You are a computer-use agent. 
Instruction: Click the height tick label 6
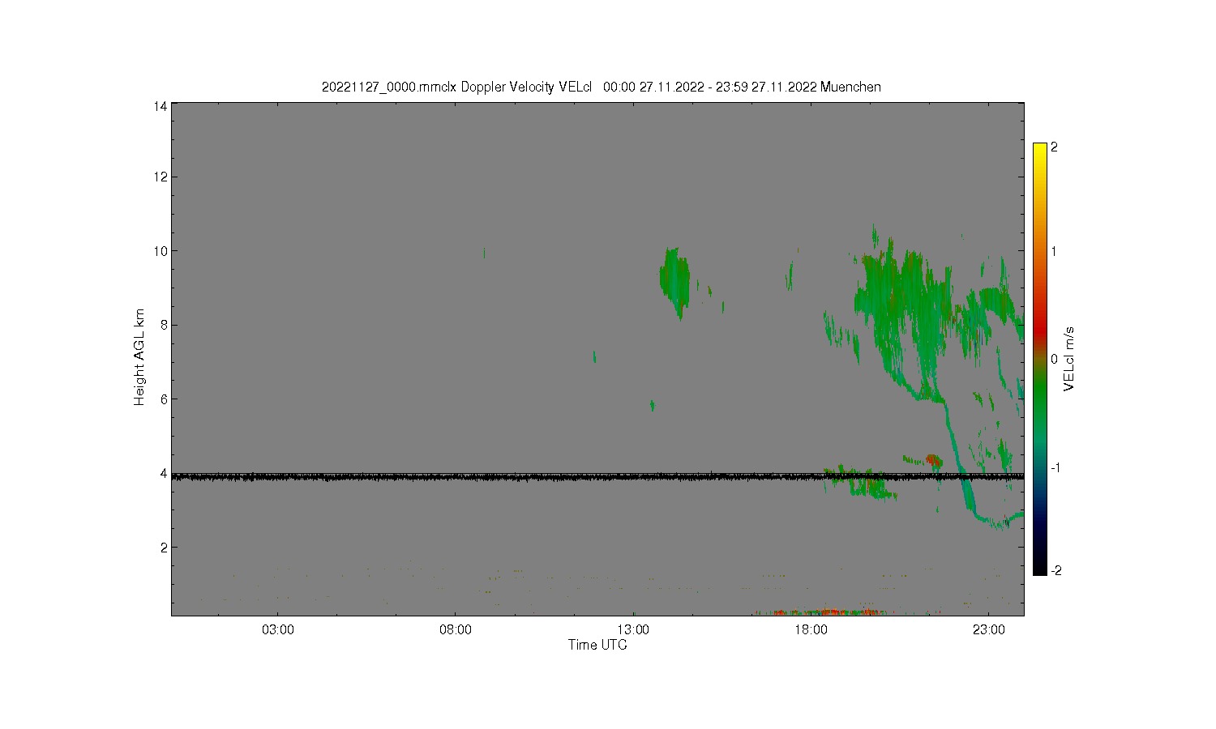(x=164, y=399)
